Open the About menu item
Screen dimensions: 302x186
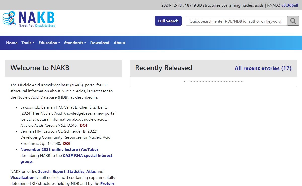pyautogui.click(x=119, y=43)
